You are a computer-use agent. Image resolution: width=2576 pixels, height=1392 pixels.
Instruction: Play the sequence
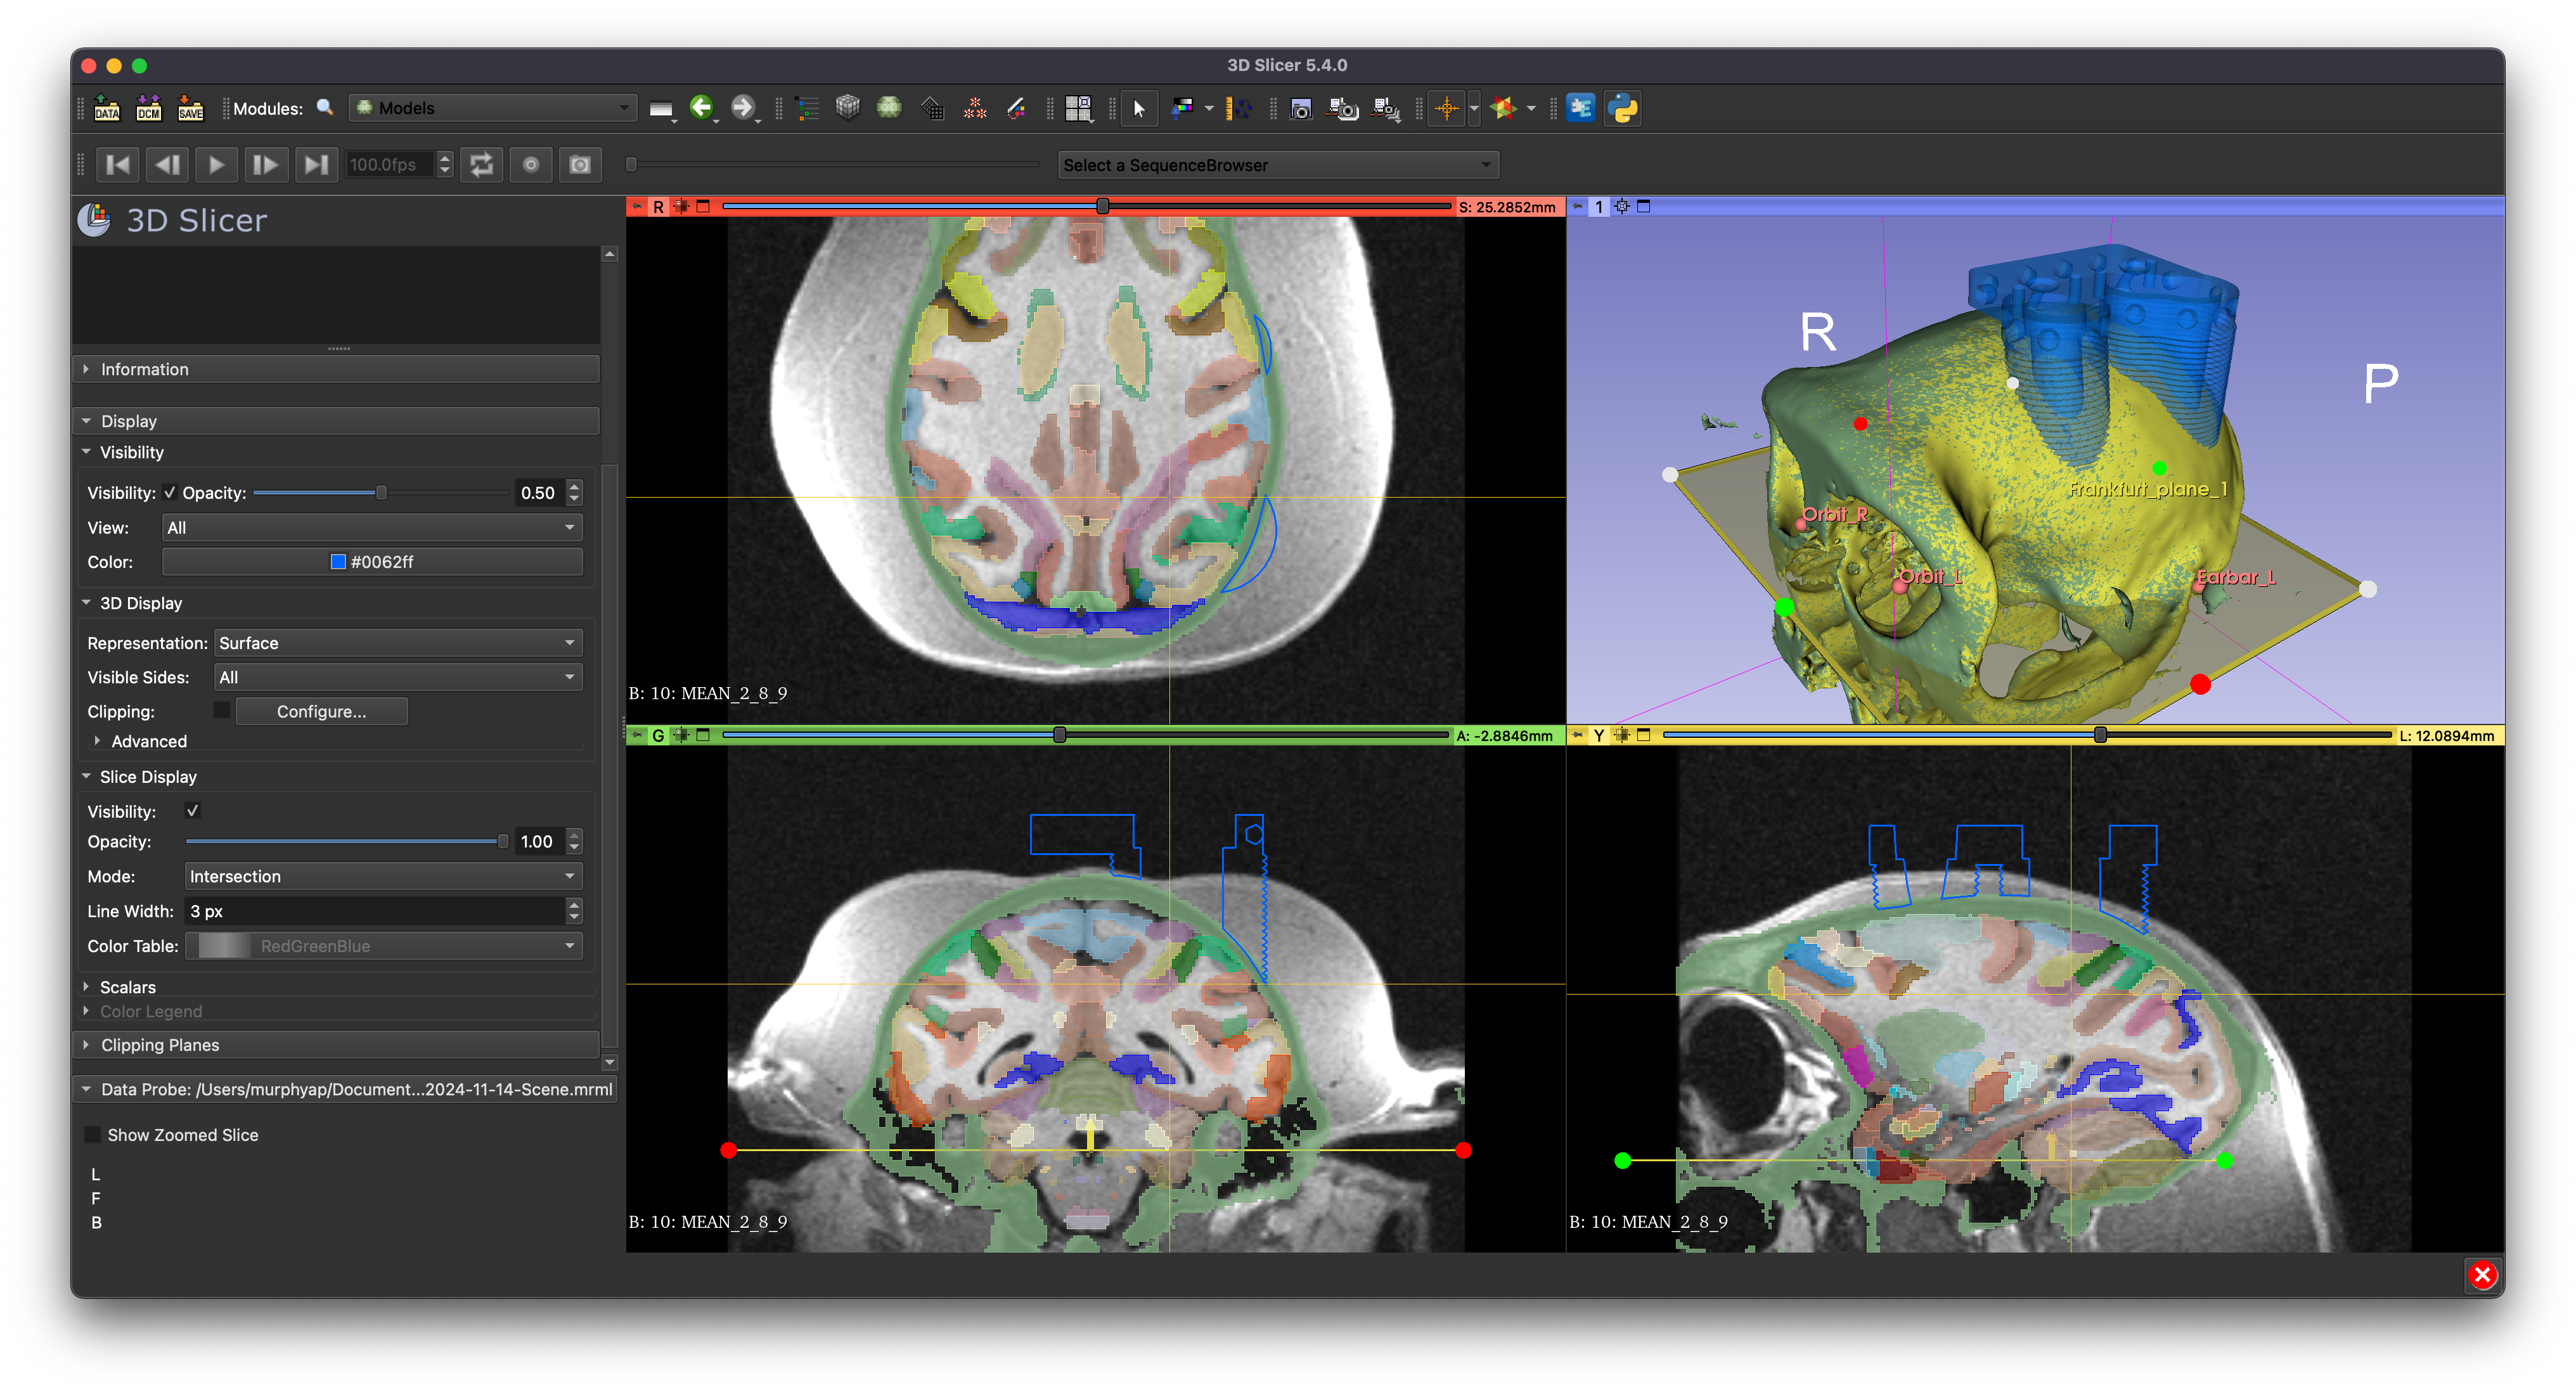(216, 164)
